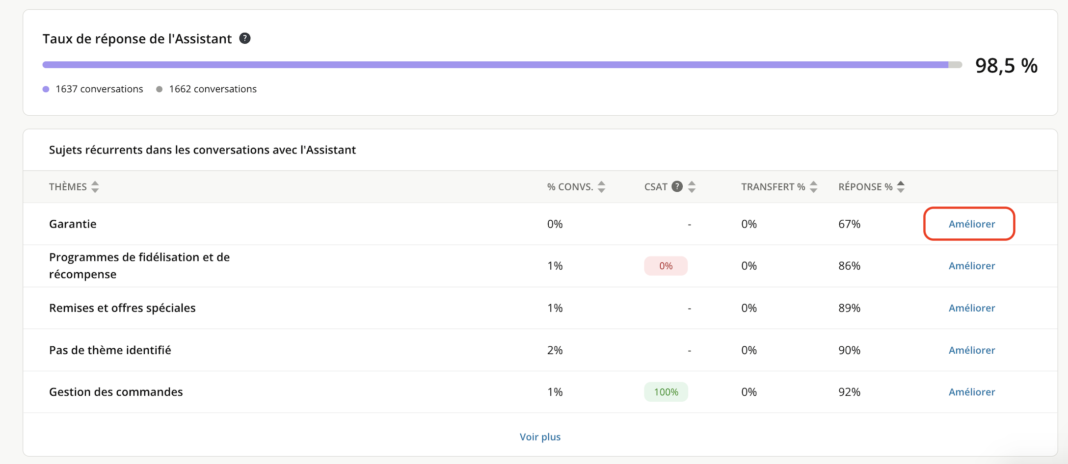Click Améliorer for Remises et offres spéciales
The height and width of the screenshot is (464, 1068).
[x=971, y=308]
